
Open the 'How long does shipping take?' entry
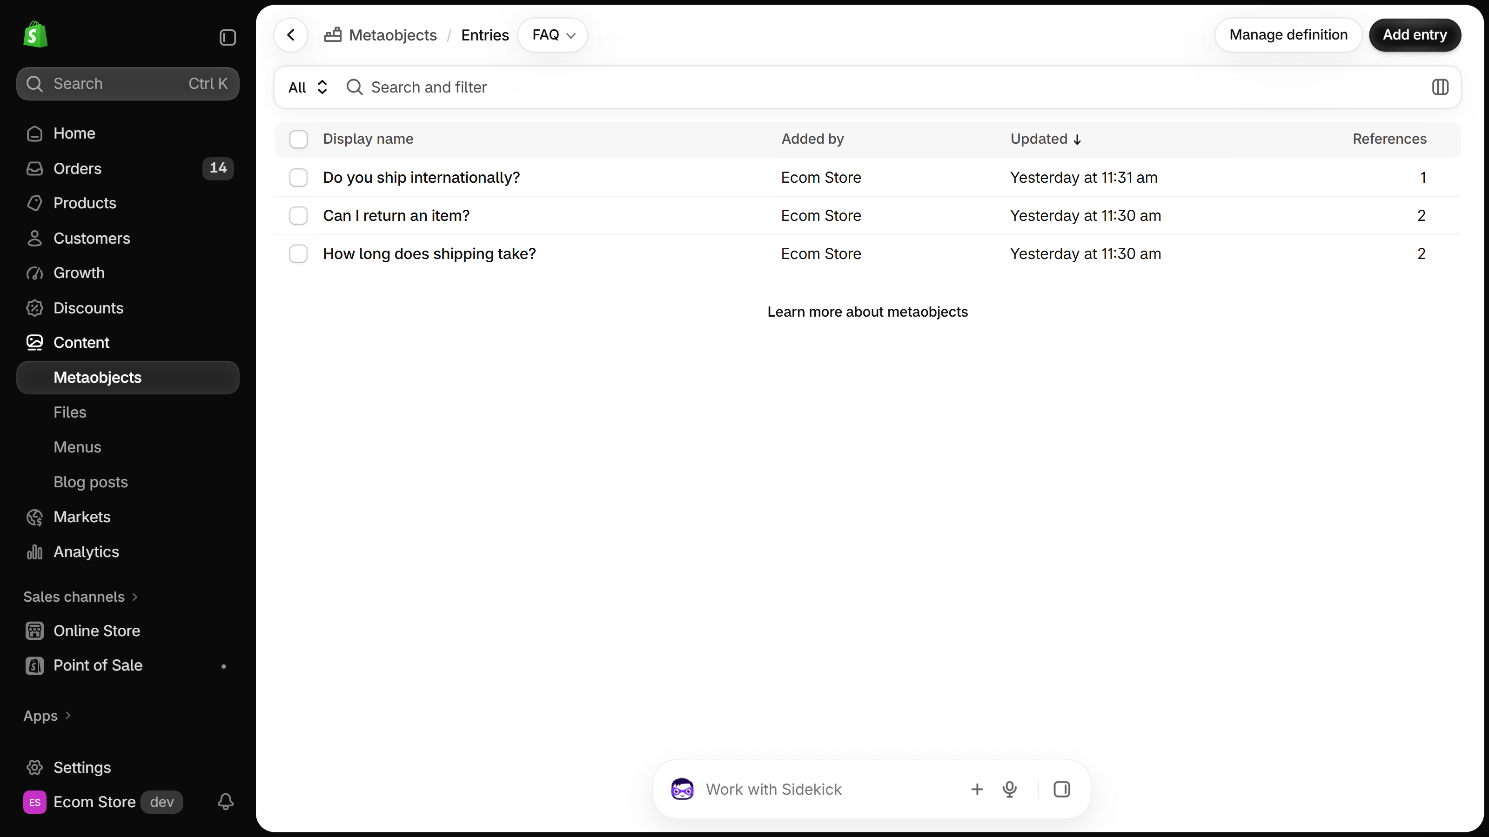[429, 253]
